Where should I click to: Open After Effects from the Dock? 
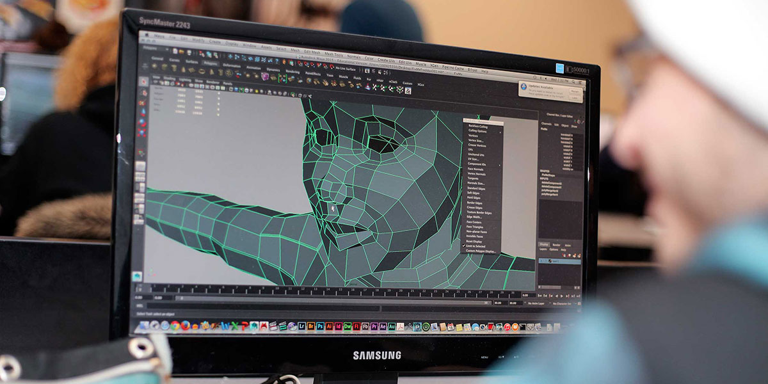[x=383, y=326]
